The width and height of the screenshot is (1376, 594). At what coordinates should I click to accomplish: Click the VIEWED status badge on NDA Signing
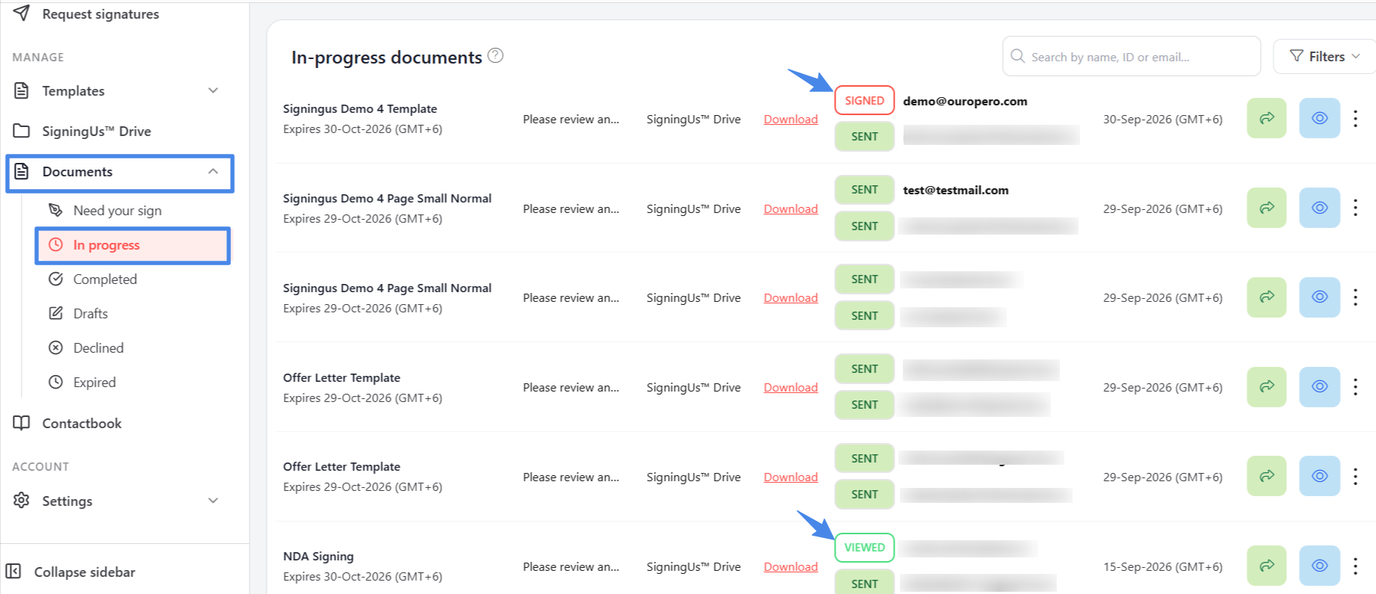point(865,548)
